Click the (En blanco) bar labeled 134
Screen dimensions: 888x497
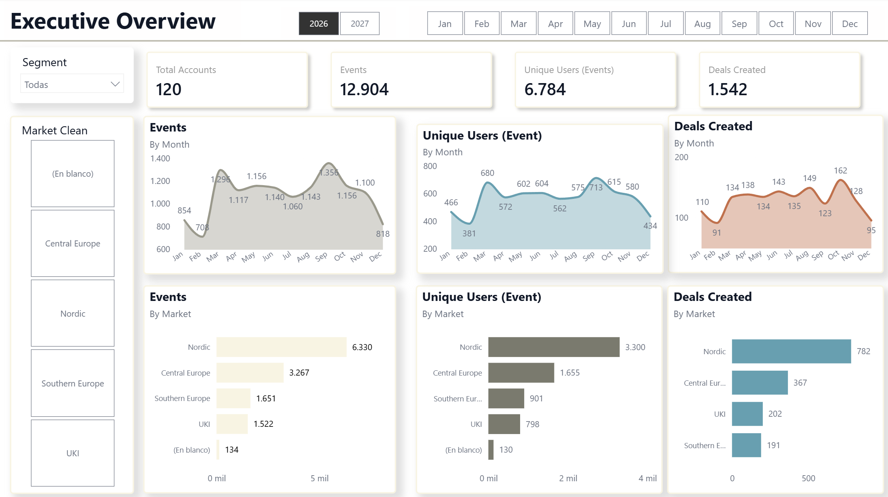[218, 449]
